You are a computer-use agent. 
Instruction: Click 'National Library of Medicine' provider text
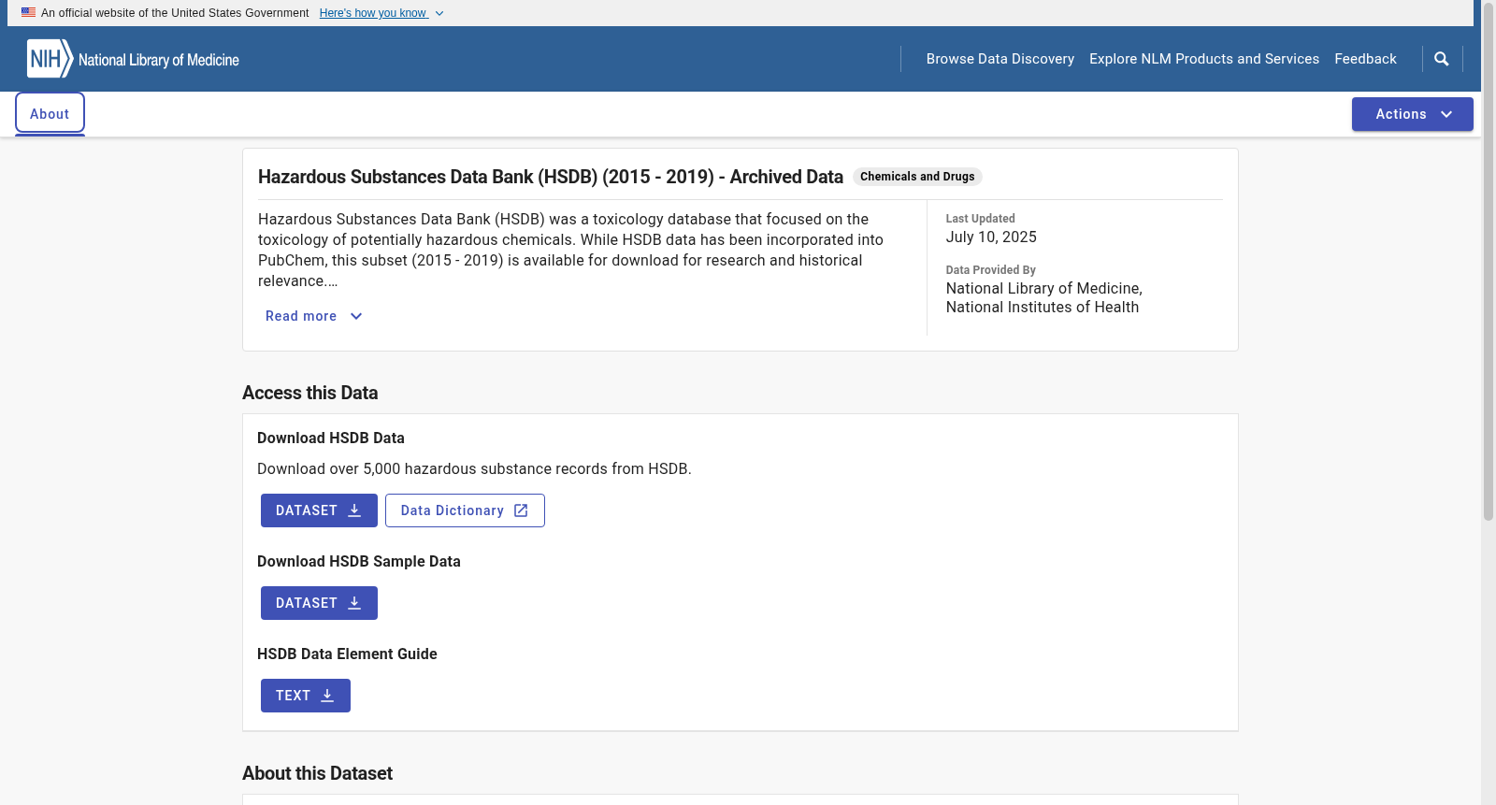coord(1044,289)
